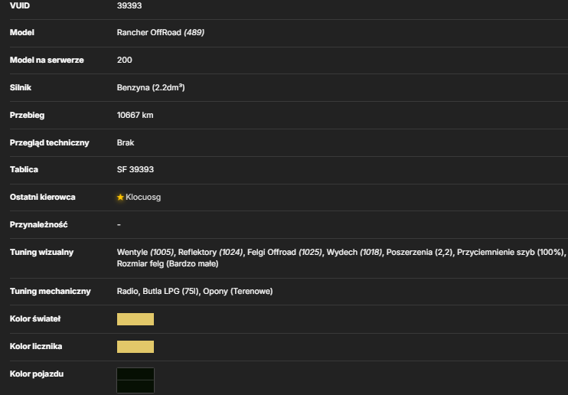Click the dash value of Przynależność
The width and height of the screenshot is (568, 395).
(119, 225)
